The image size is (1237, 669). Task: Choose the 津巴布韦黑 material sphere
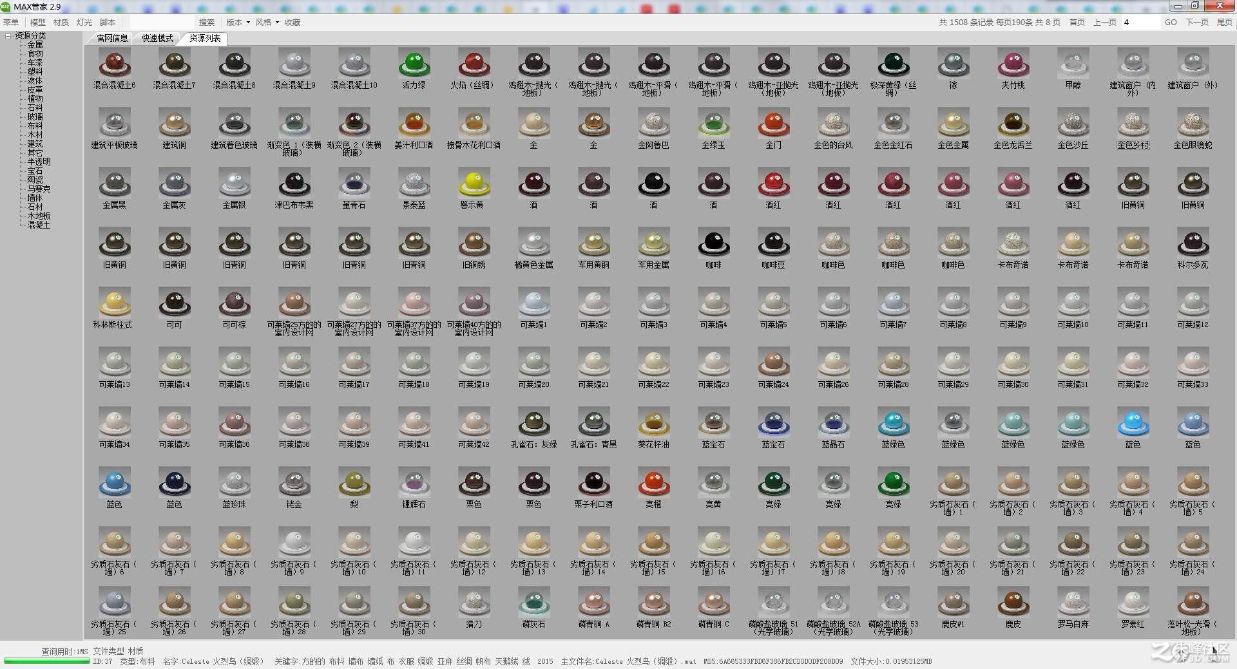[294, 184]
